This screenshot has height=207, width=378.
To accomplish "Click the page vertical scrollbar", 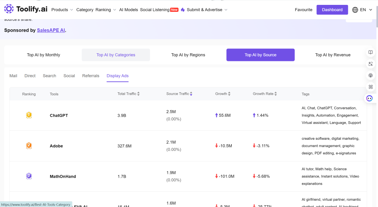I will click(x=376, y=17).
